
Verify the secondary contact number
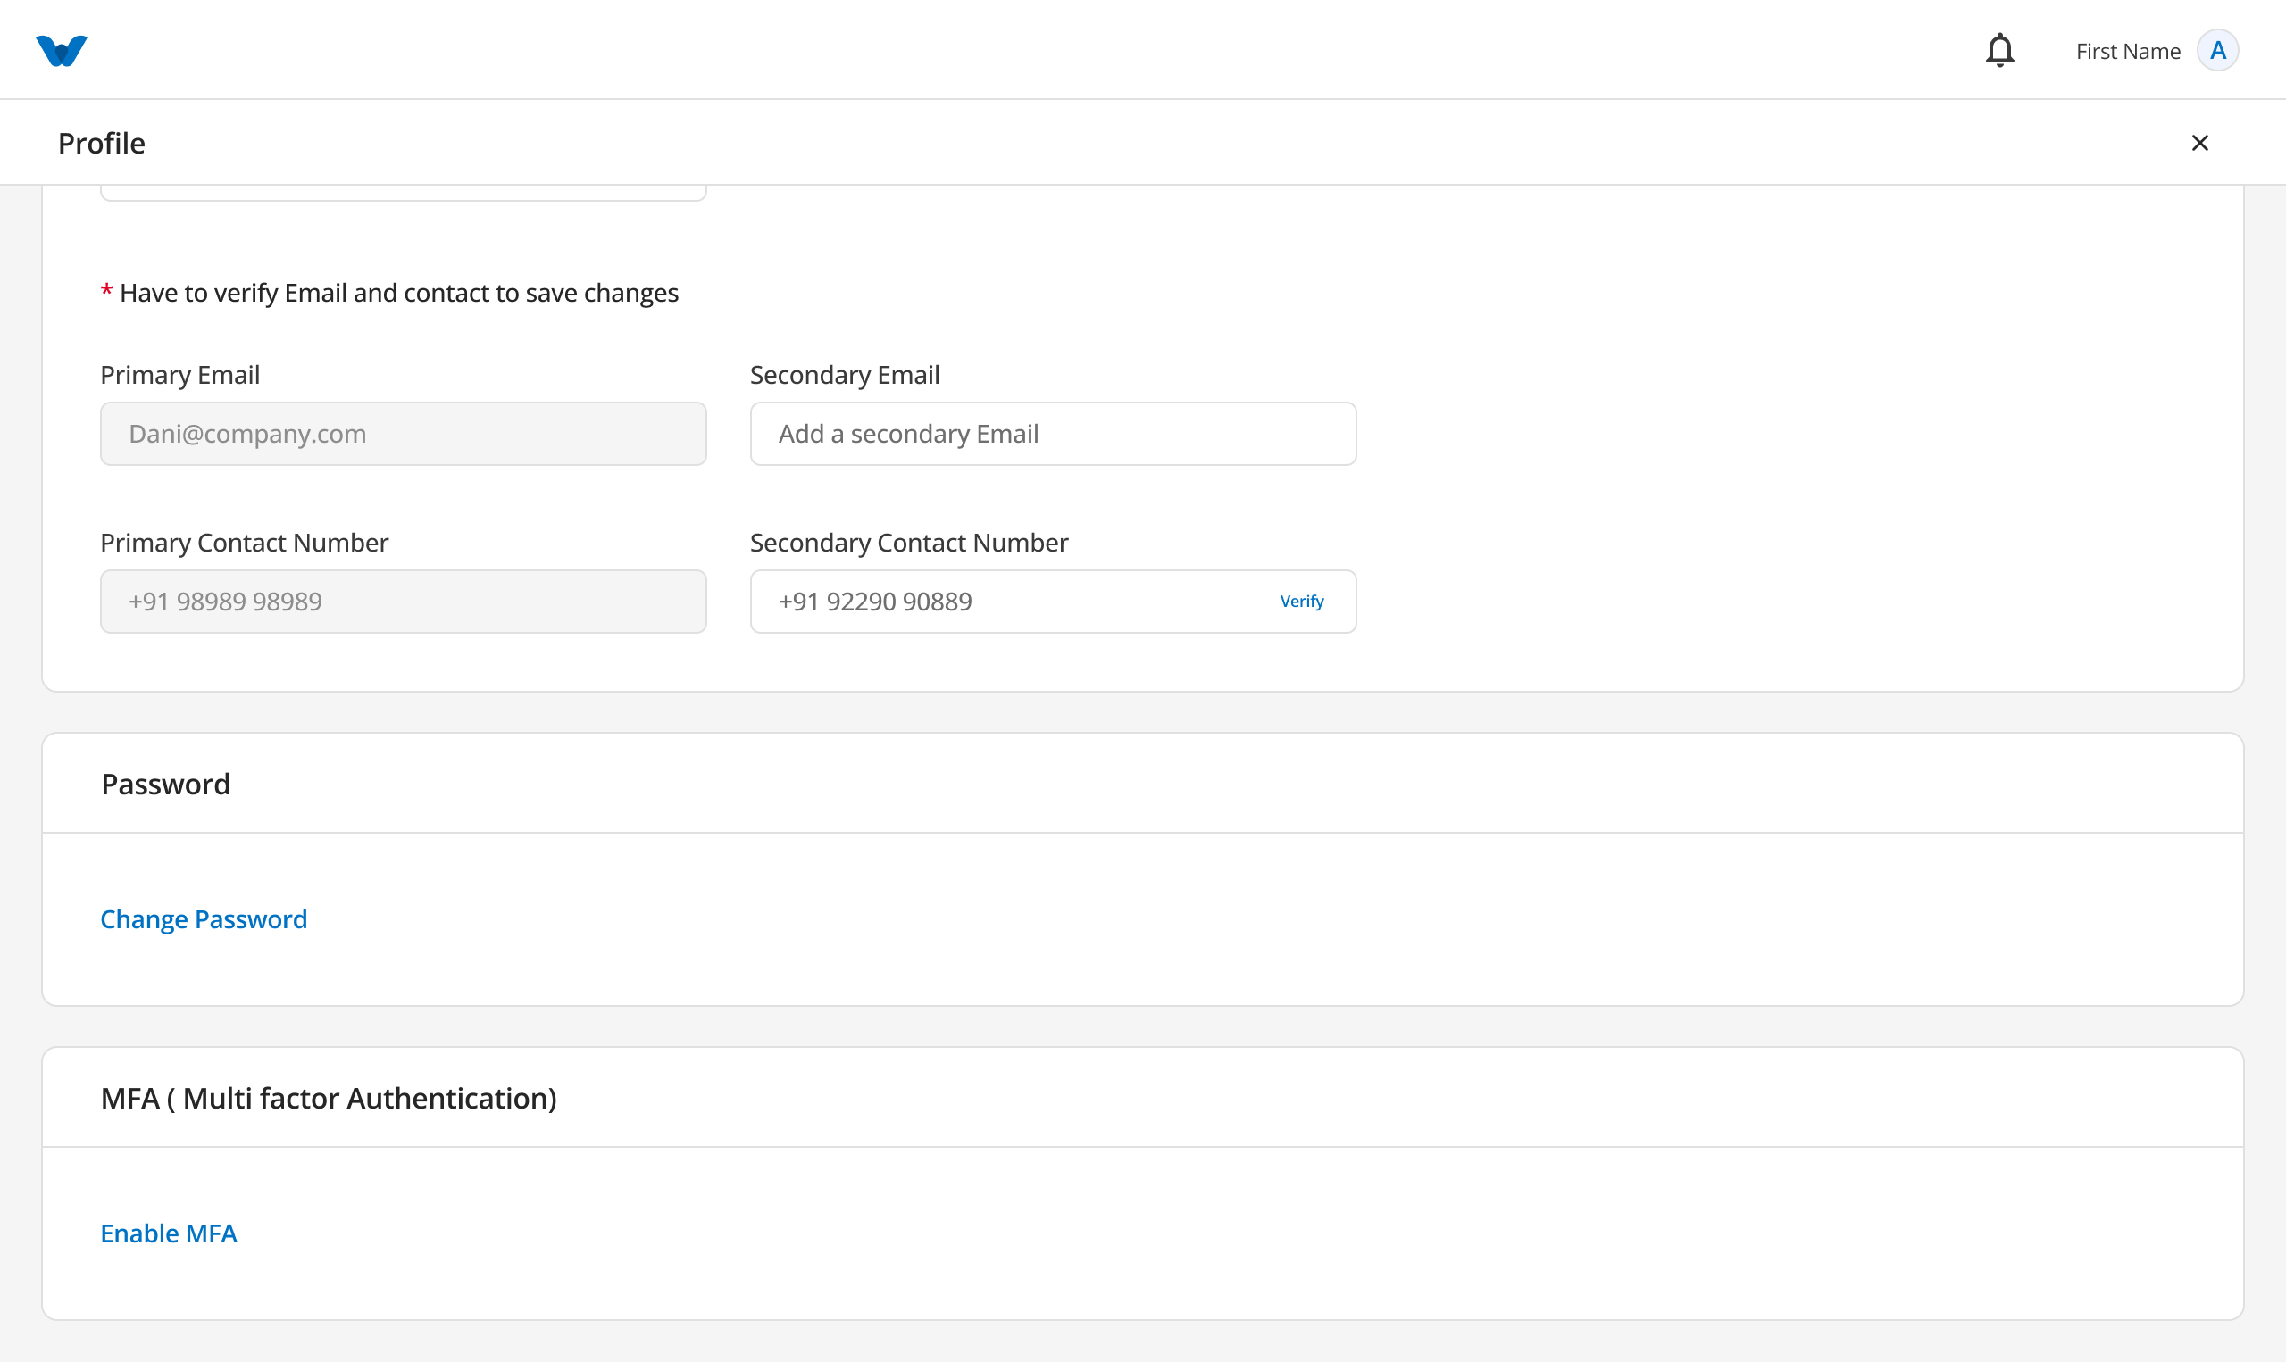[1302, 602]
